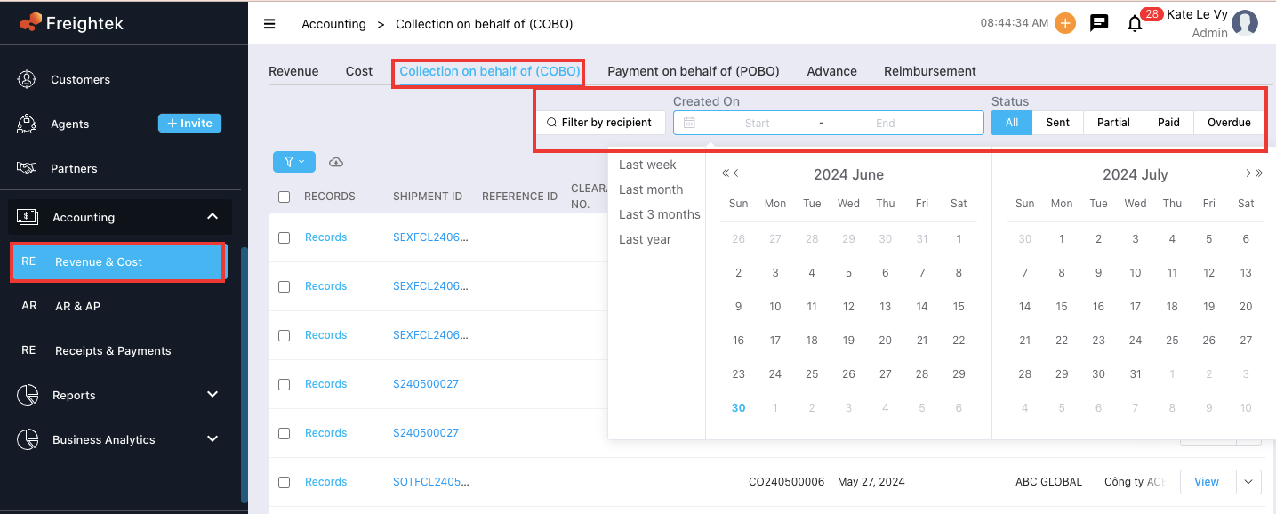This screenshot has height=514, width=1276.
Task: Switch to the Revenue tab
Action: click(x=293, y=71)
